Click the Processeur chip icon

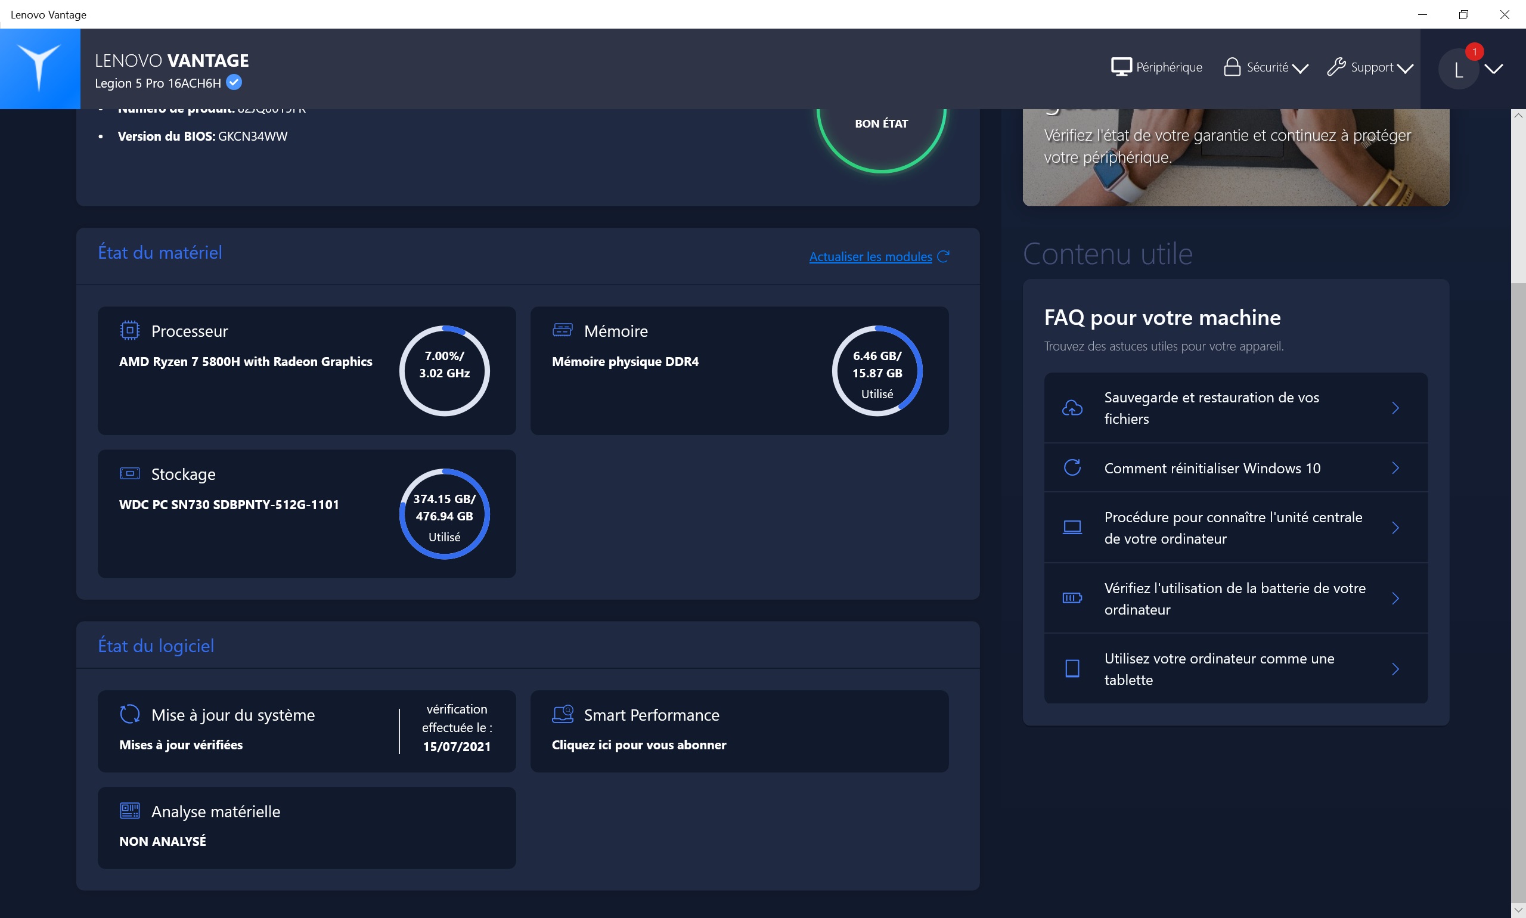pos(129,330)
